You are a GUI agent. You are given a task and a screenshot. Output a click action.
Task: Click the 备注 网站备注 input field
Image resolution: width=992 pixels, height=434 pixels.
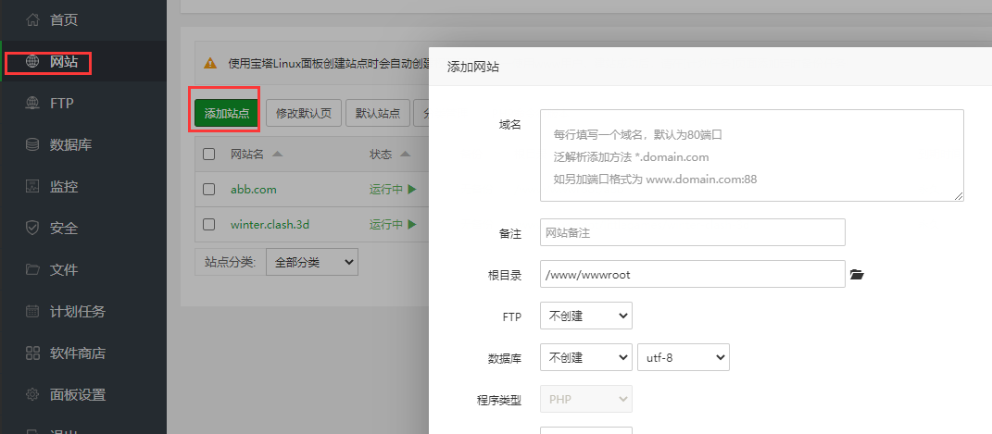[x=693, y=232]
